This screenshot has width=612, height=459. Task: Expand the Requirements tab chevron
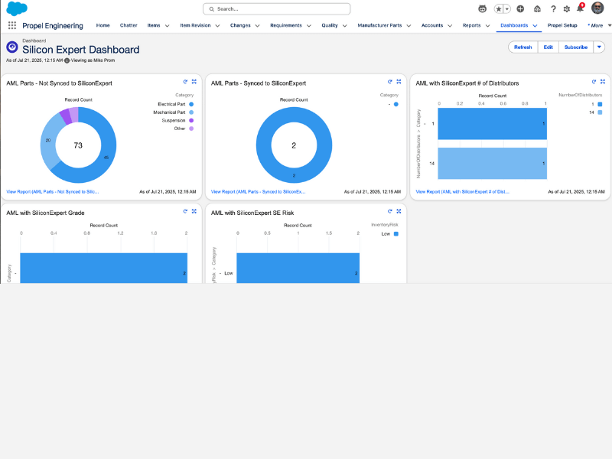309,26
